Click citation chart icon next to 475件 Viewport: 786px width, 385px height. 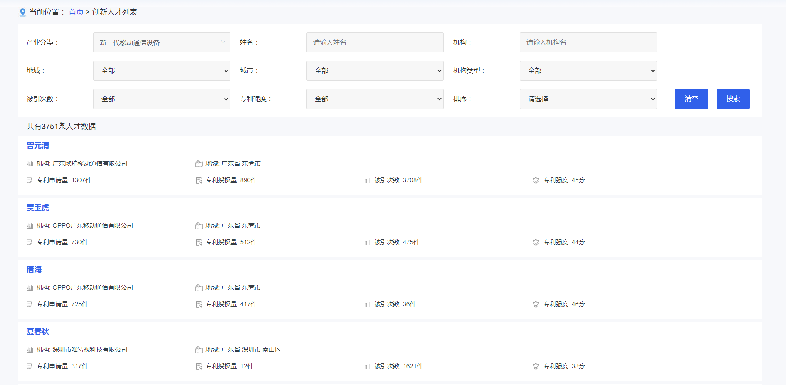[x=367, y=243]
